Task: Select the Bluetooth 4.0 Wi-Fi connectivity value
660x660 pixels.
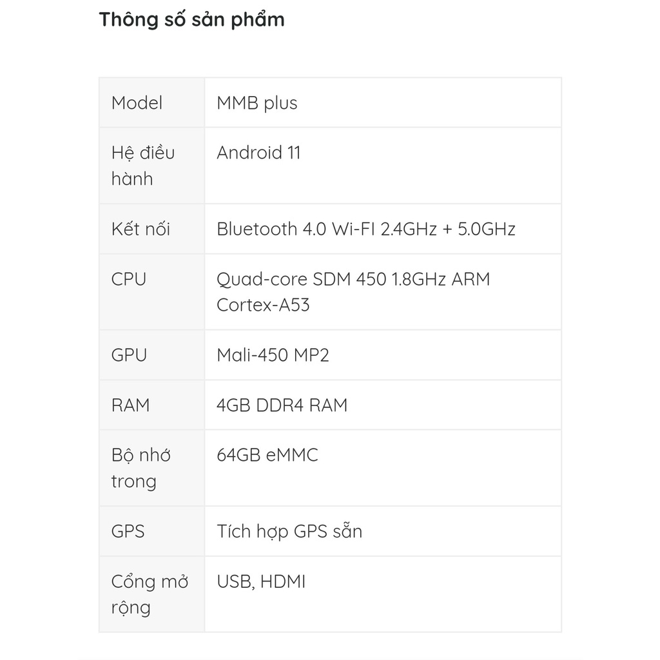Action: (x=365, y=229)
